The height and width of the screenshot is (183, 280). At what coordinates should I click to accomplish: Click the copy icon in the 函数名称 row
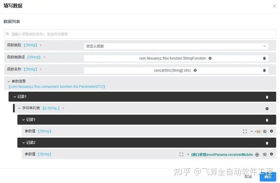(264, 70)
